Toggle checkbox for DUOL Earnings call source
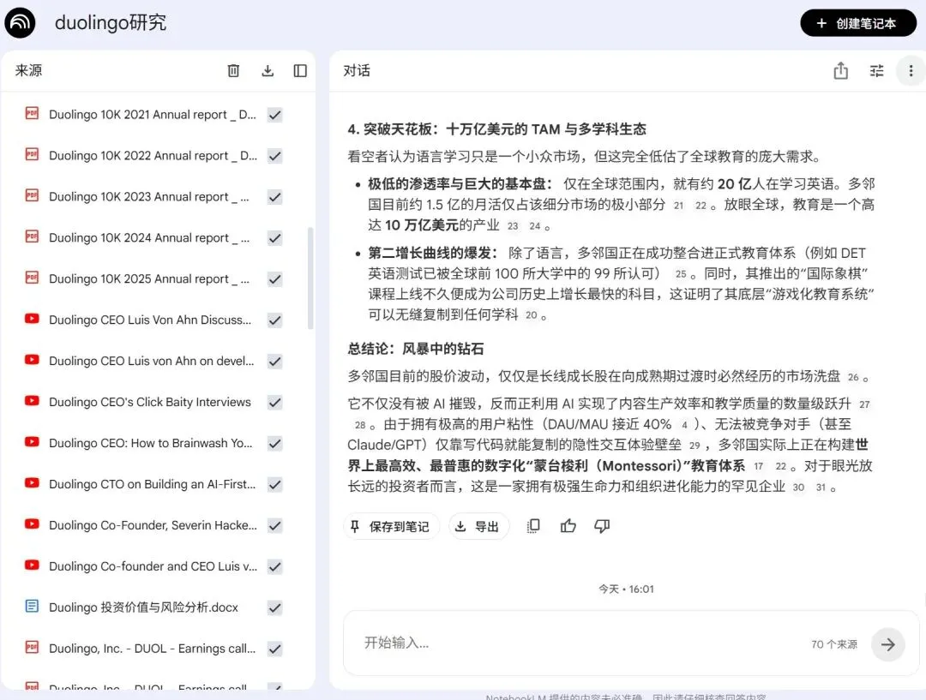This screenshot has height=700, width=926. (274, 649)
